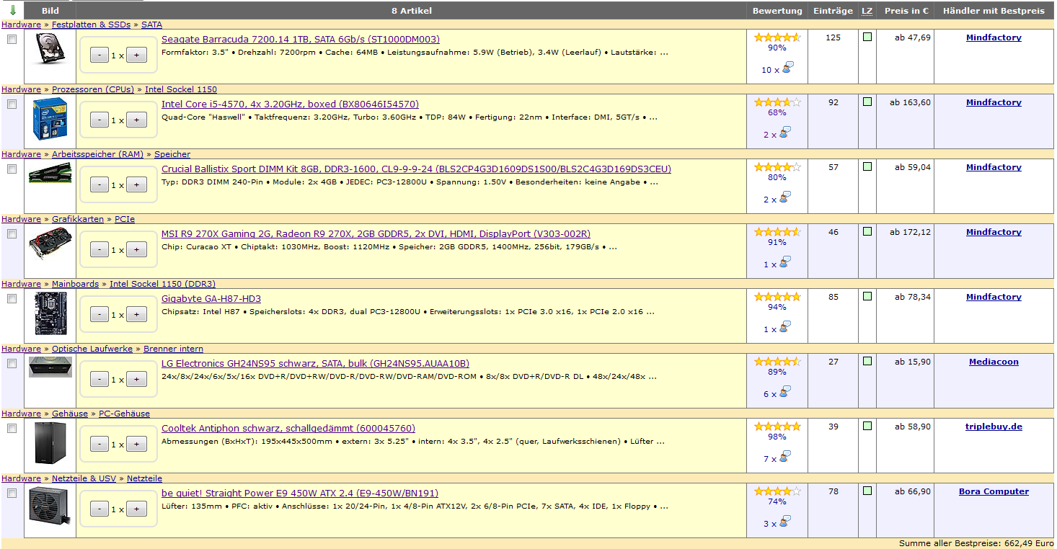Click Händler mit Bestpreis column header

[994, 11]
